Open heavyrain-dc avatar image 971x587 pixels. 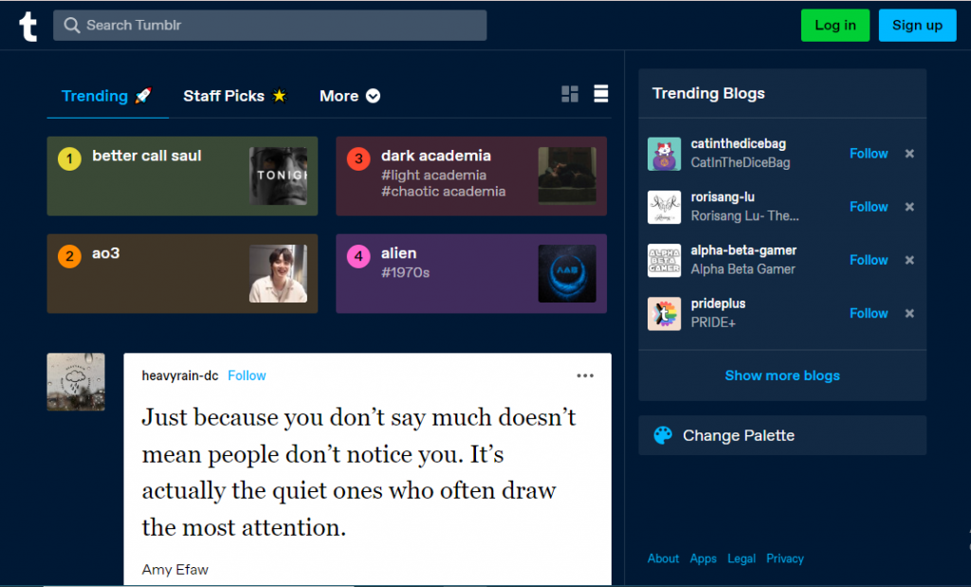point(76,382)
